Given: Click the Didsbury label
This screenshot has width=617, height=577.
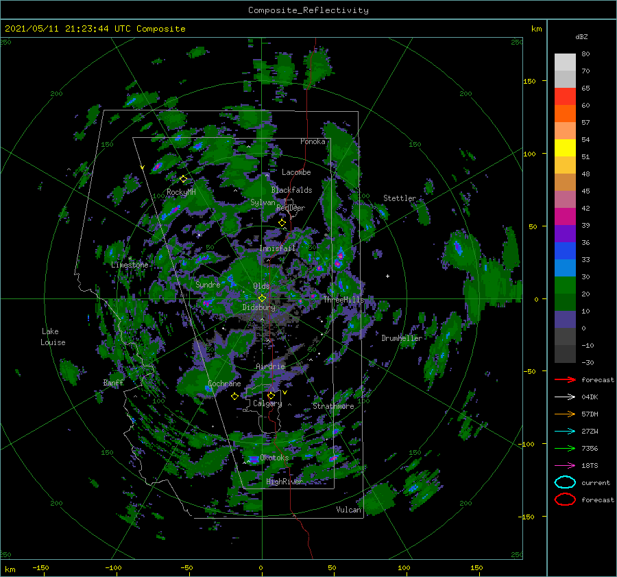Looking at the screenshot, I should point(258,307).
